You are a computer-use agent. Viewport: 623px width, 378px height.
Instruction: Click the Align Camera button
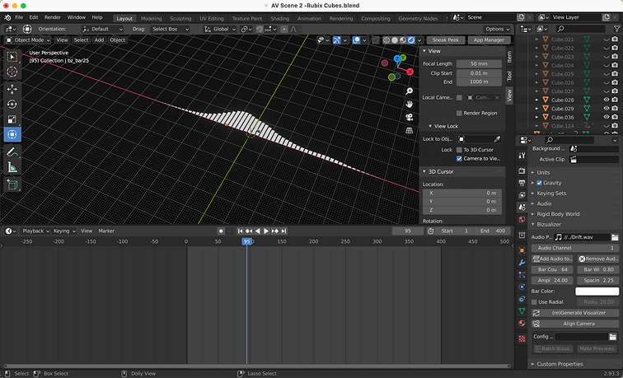[575, 324]
